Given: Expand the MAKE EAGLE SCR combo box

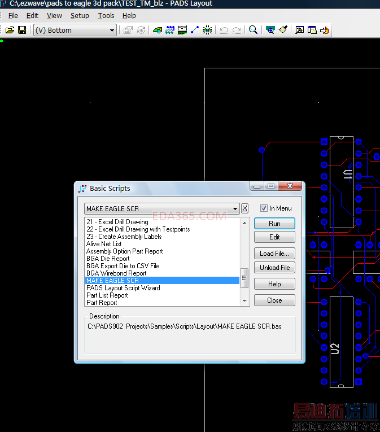Looking at the screenshot, I should pyautogui.click(x=235, y=209).
